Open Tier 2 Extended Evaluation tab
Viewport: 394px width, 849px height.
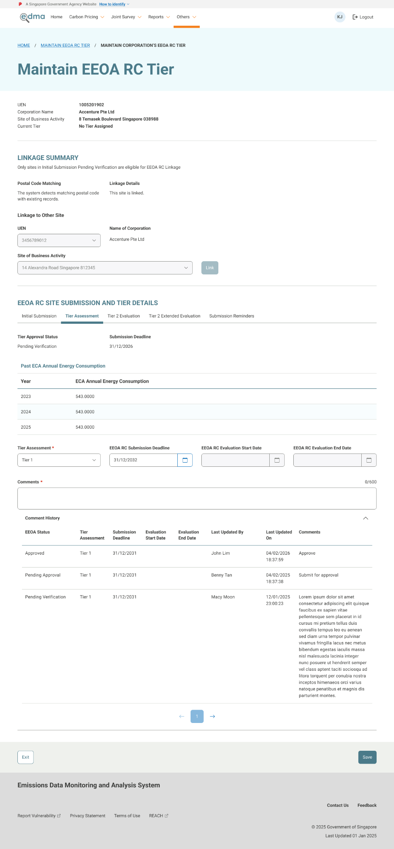174,316
